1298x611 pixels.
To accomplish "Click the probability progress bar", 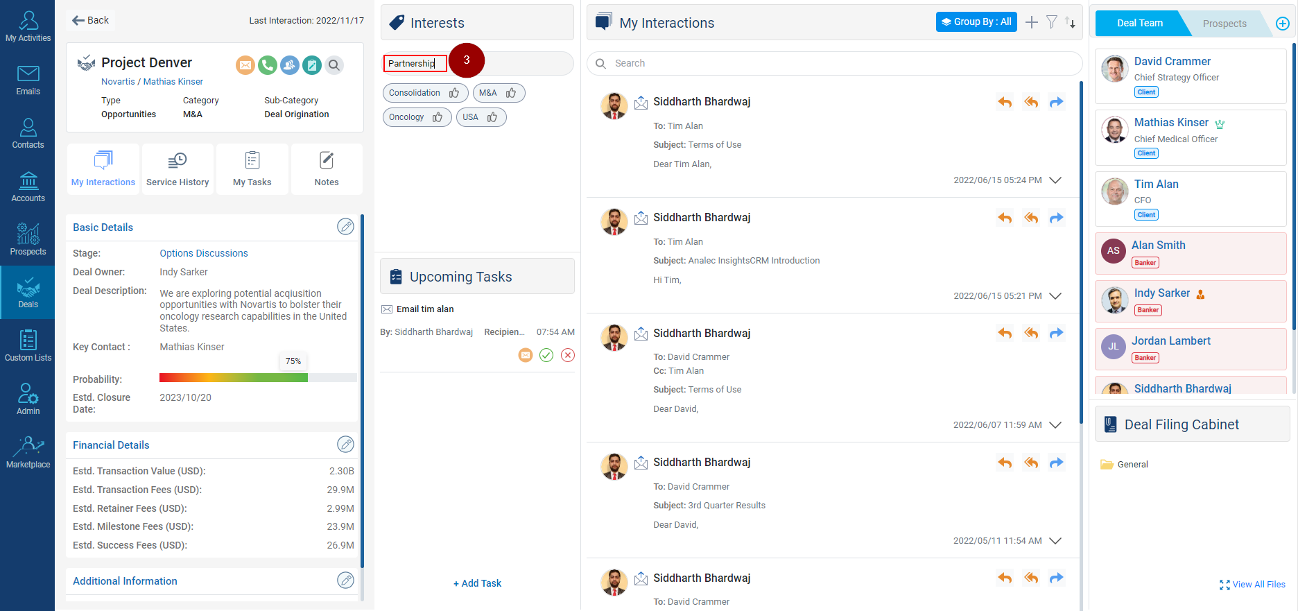I will tap(258, 378).
